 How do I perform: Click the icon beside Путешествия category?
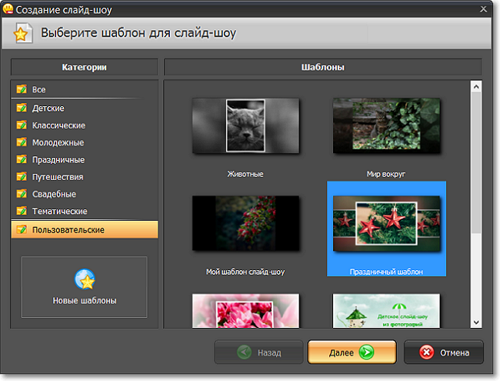coord(22,176)
